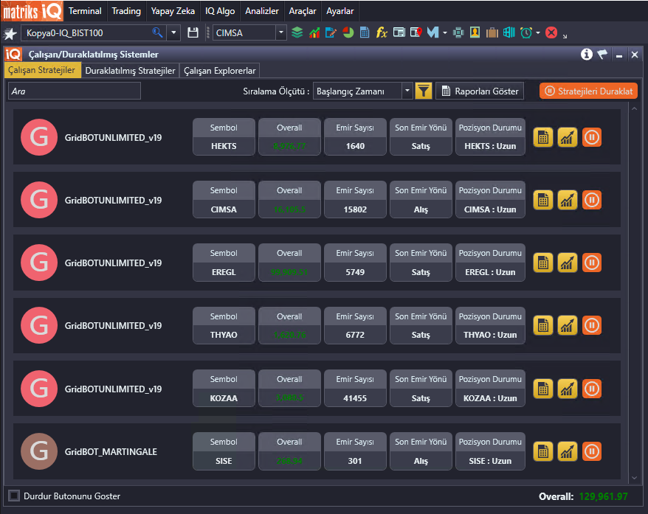Click the alarm clock toolbar icon
Image resolution: width=648 pixels, height=514 pixels.
(x=526, y=32)
